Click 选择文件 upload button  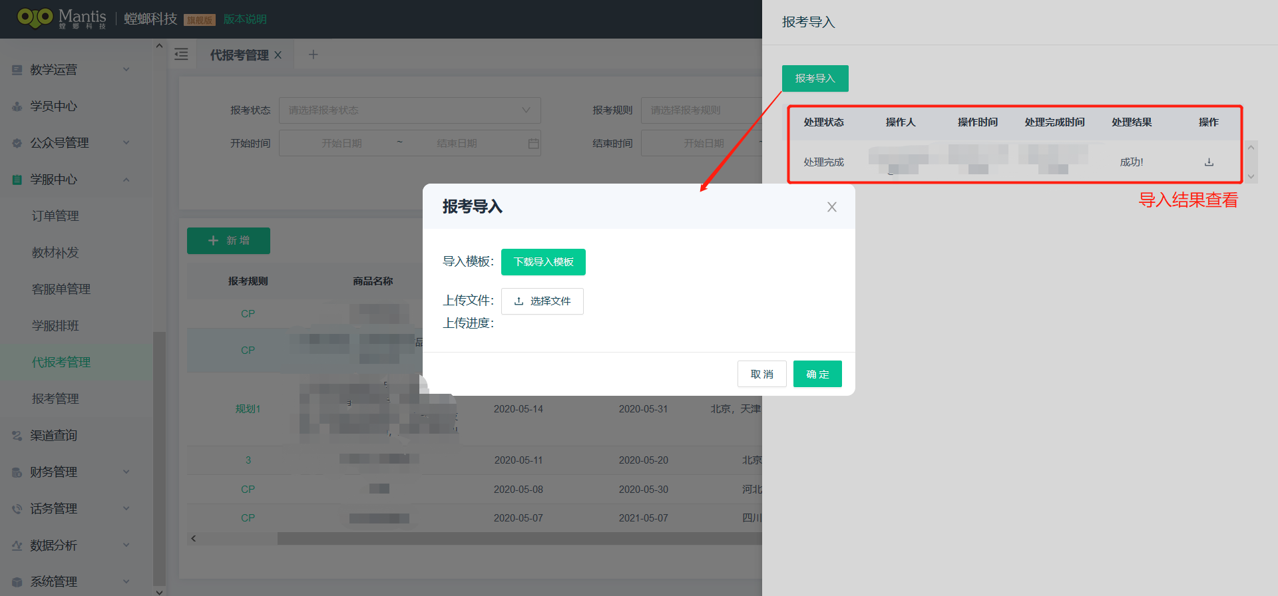542,301
